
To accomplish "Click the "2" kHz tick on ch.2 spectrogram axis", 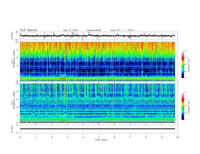I will [x=17, y=115].
